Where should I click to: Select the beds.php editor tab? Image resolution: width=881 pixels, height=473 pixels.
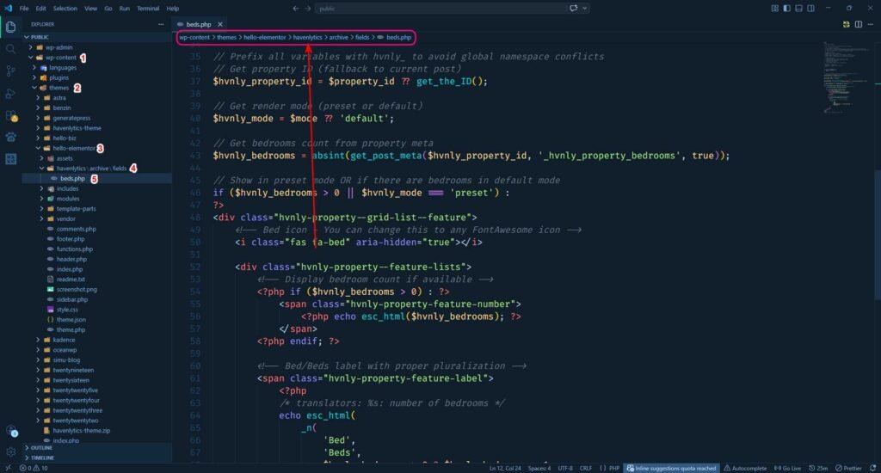click(x=198, y=24)
